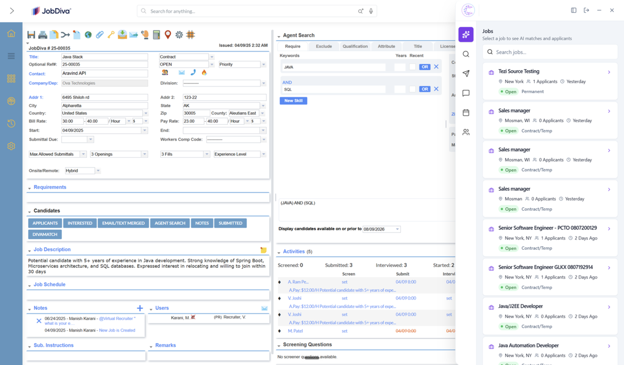The image size is (624, 365).
Task: Click the Save floppy disk icon
Action: (x=31, y=35)
